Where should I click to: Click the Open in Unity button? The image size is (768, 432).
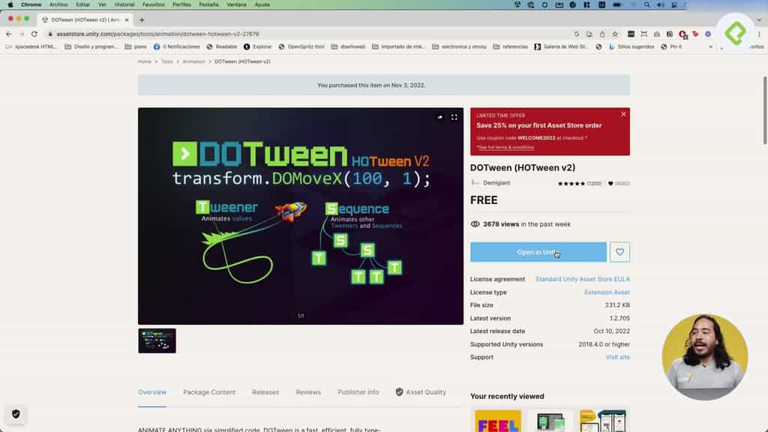click(538, 252)
